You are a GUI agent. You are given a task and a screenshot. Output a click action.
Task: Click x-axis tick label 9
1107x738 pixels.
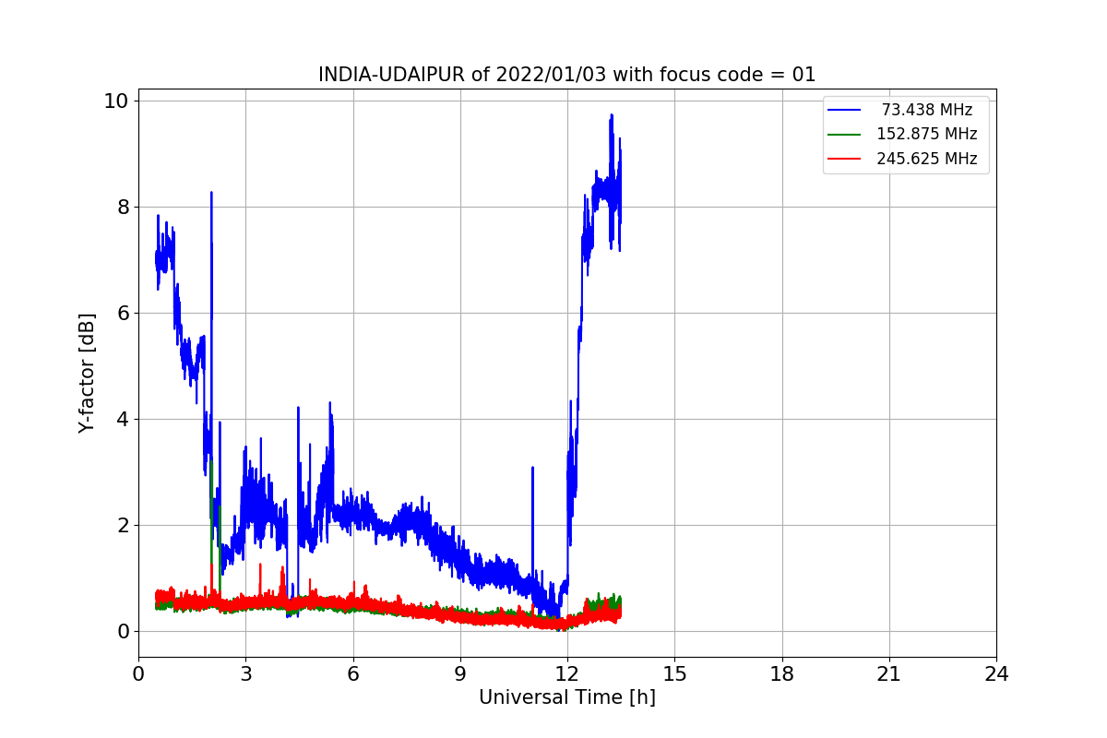coord(460,674)
